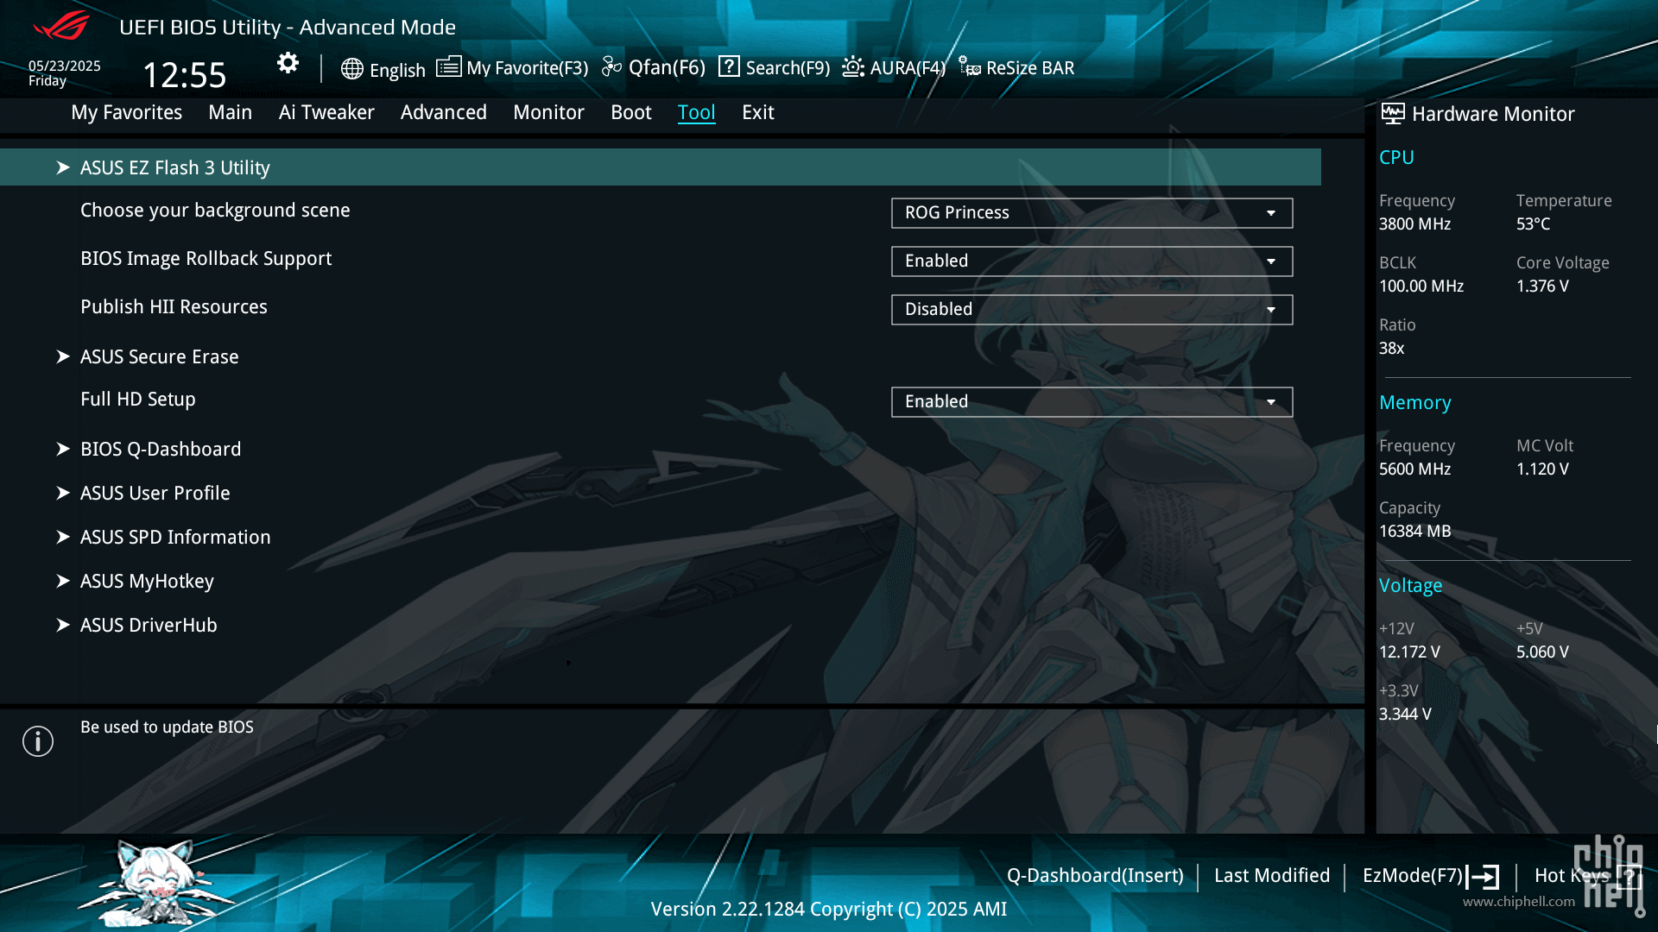Click arrow beside ASUS SPD Information

63,537
